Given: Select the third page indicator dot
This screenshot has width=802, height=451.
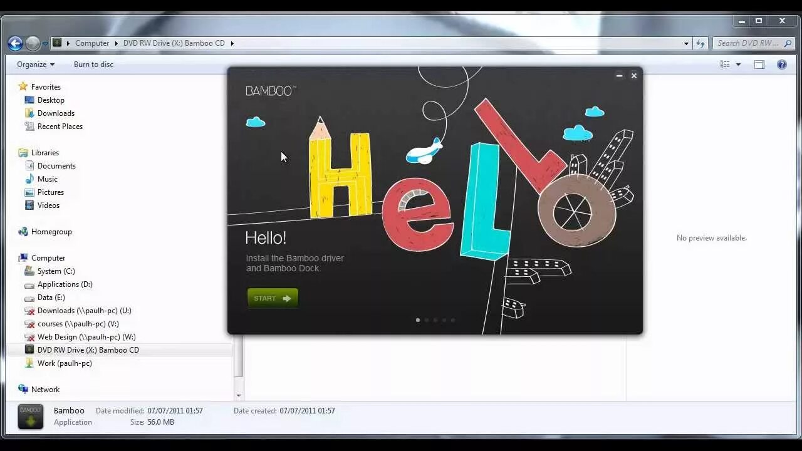Looking at the screenshot, I should coord(435,320).
